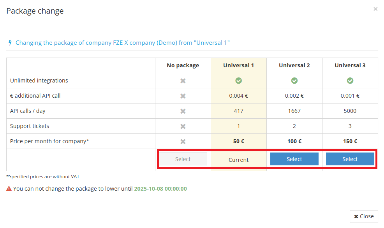
Task: Click the disabled Select button under No package
Action: point(183,159)
